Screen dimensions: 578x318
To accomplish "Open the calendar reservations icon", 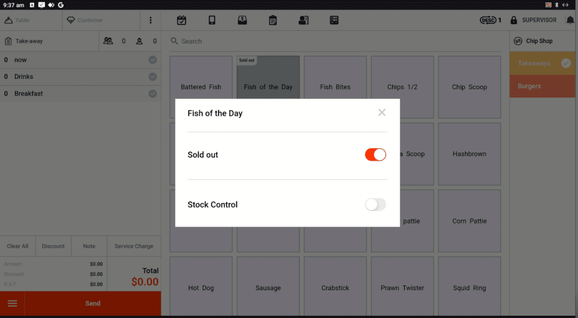I will [182, 20].
